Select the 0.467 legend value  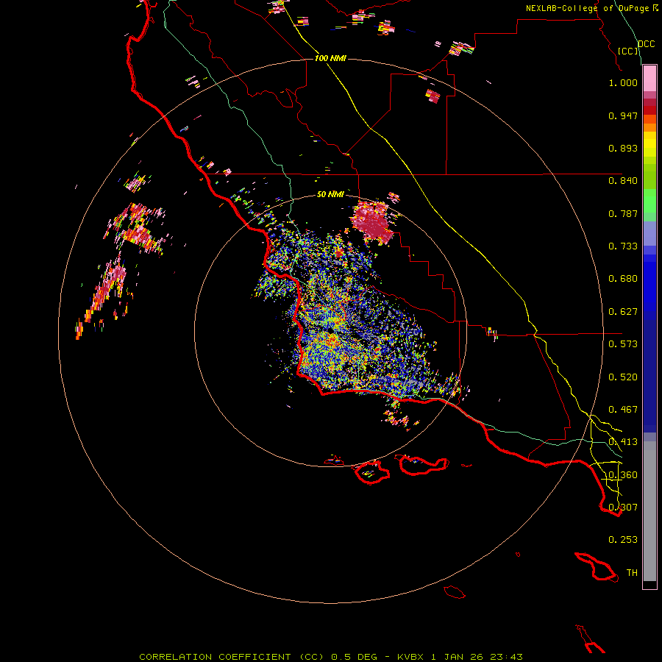623,410
